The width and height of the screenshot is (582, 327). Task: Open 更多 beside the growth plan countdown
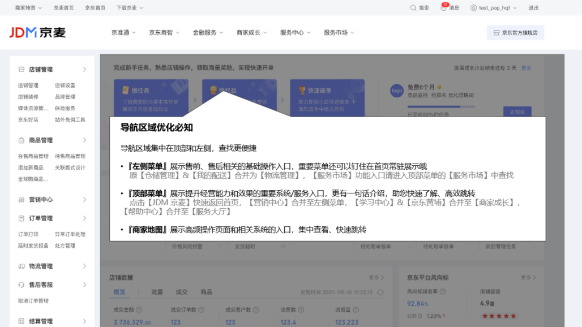(x=526, y=68)
